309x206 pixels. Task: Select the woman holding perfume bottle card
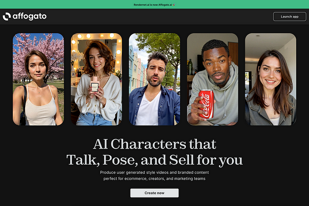pos(96,79)
